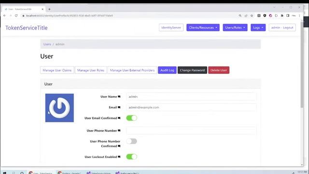Click the info flag next to User Phone Number
Image resolution: width=309 pixels, height=174 pixels.
click(x=119, y=130)
